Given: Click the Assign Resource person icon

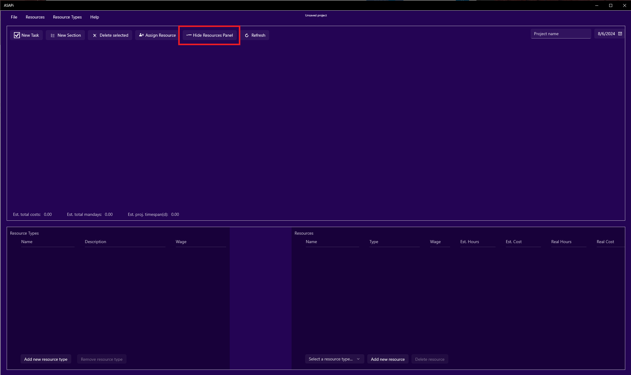Looking at the screenshot, I should coord(141,35).
